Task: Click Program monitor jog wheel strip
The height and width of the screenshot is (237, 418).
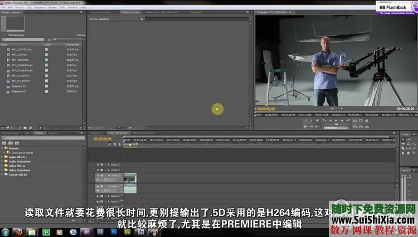Action: click(336, 128)
